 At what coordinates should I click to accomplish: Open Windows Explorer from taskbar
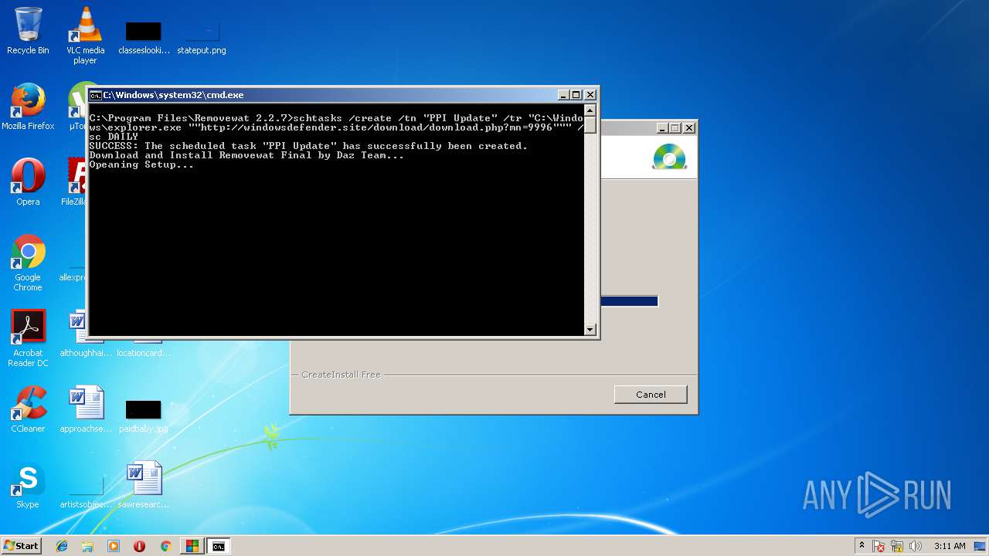point(87,546)
